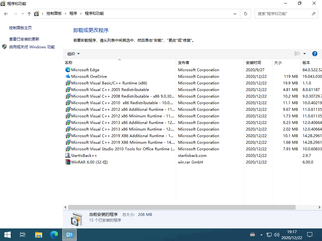The width and height of the screenshot is (322, 241).
Task: Sort by the 大小 column header
Action: 286,63
